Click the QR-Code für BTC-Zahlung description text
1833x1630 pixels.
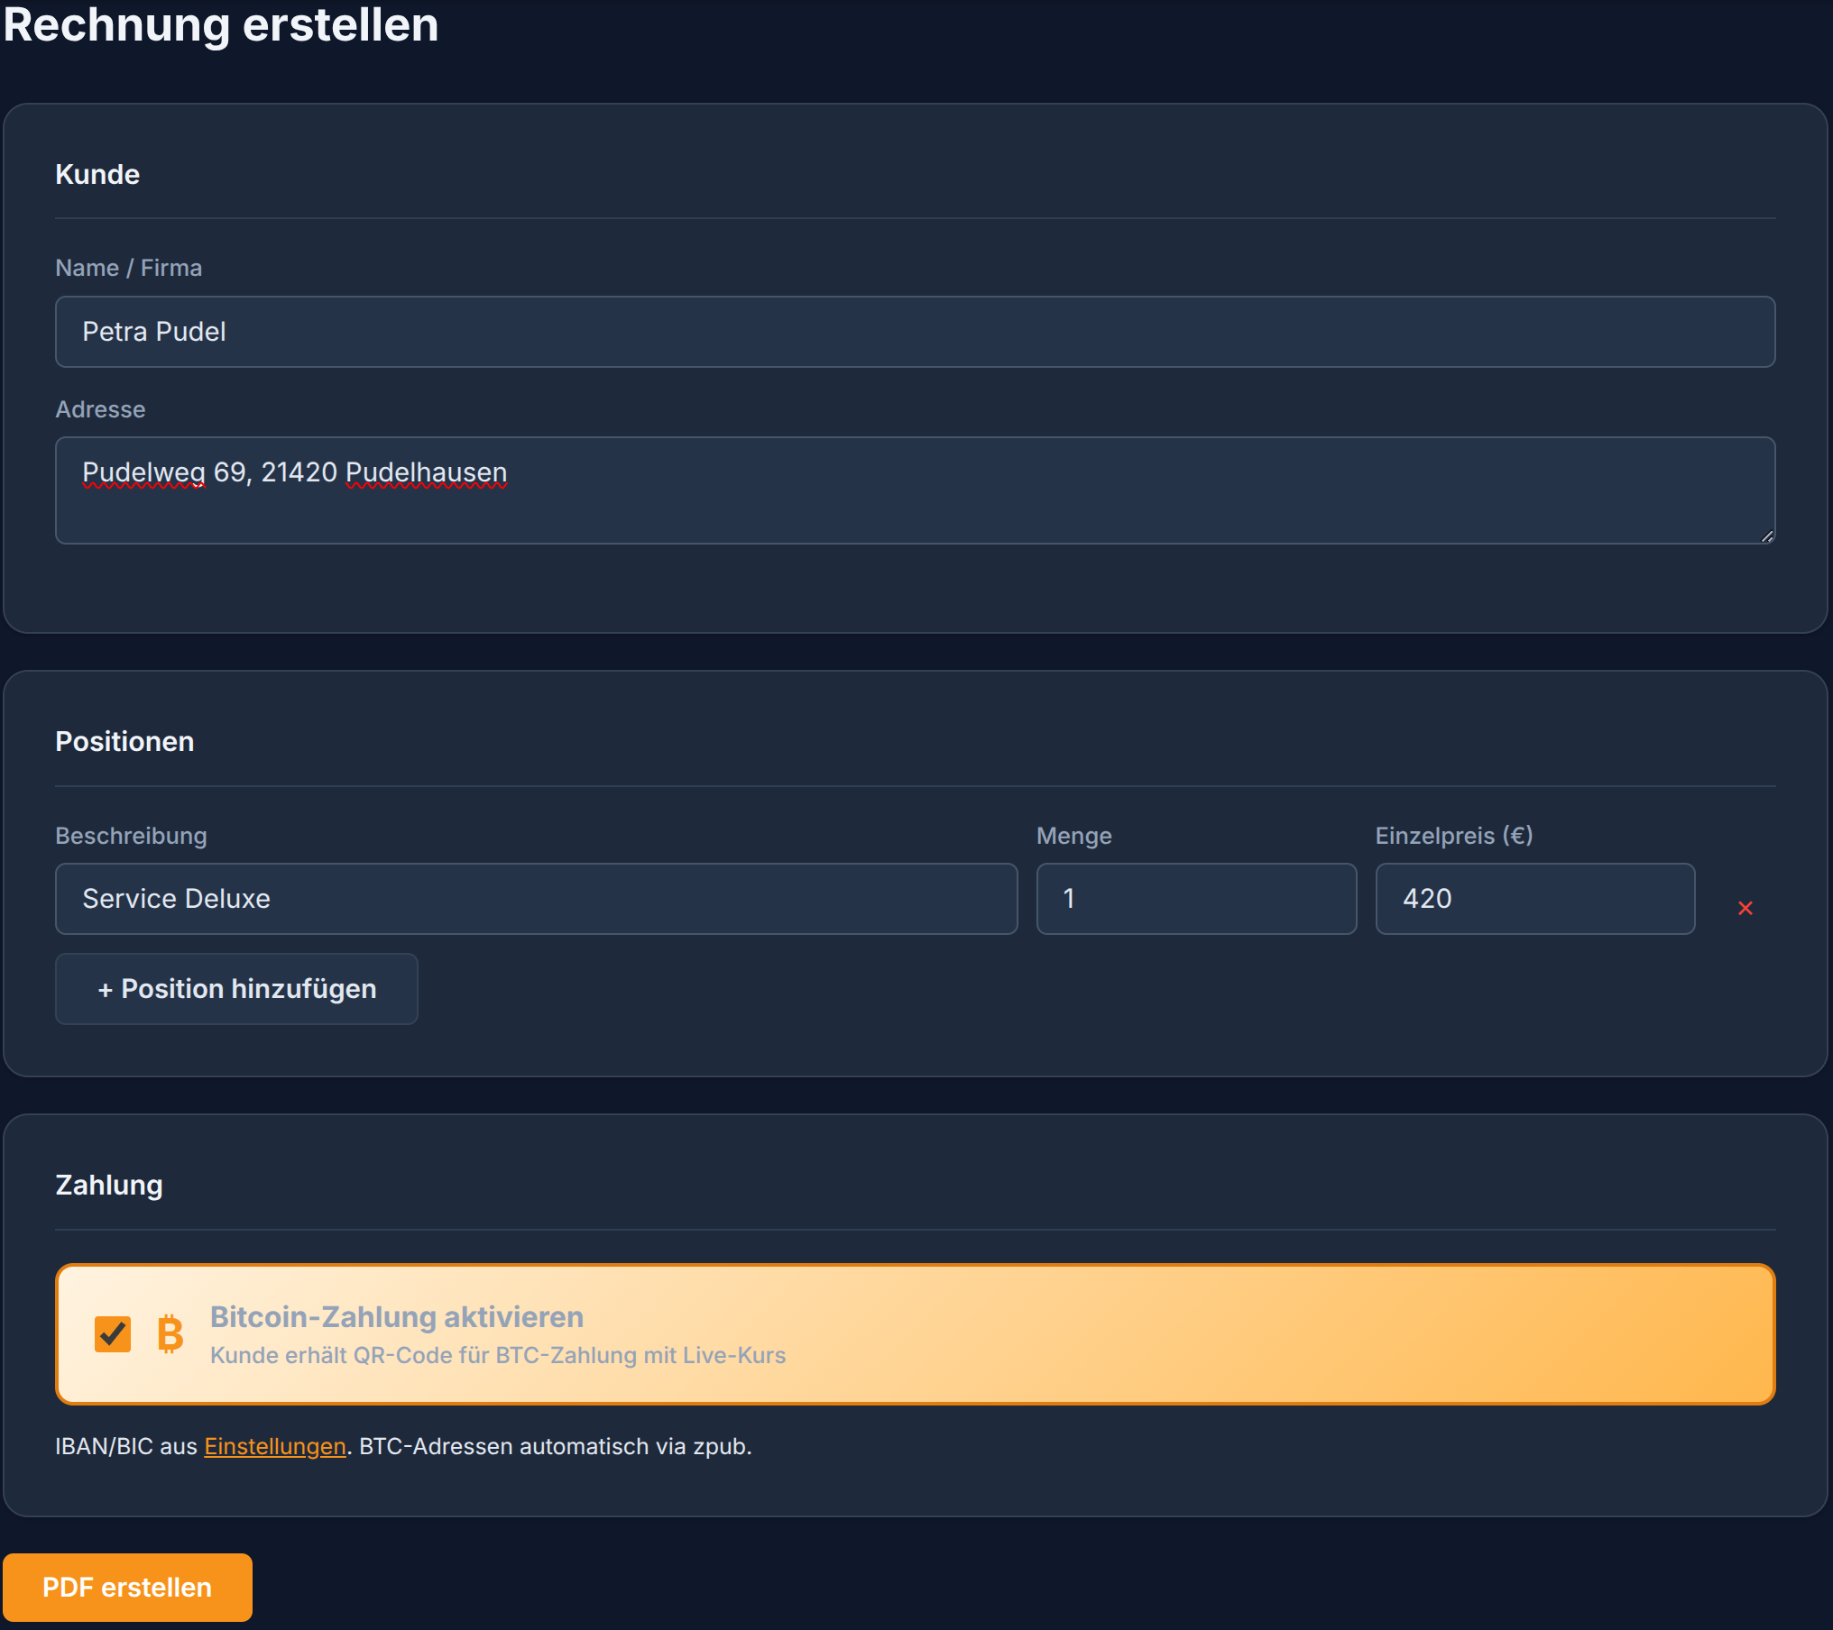click(497, 1355)
